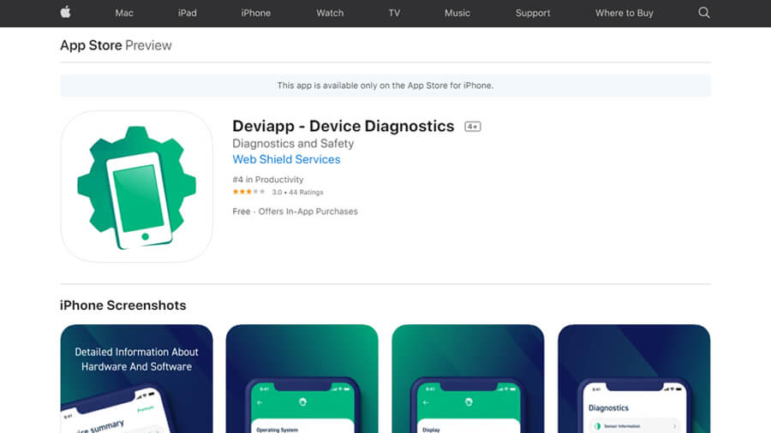Screen dimensions: 771x433
Task: Open the iPad menu item
Action: (187, 13)
